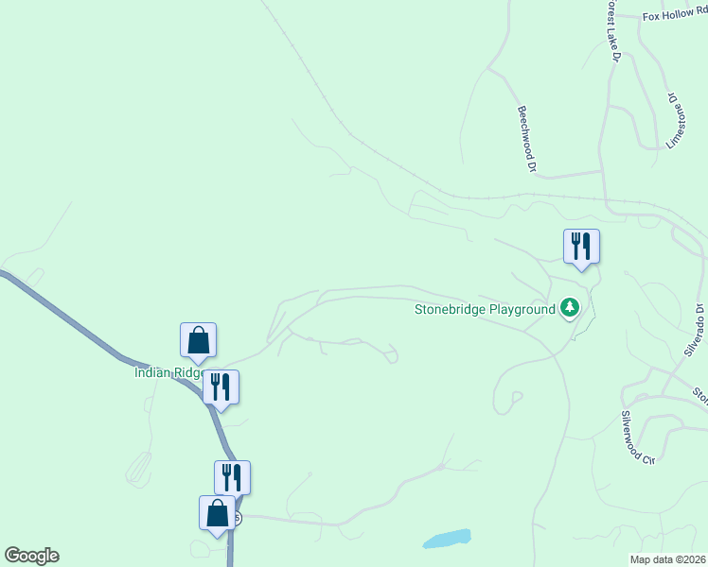The image size is (708, 567).
Task: Open the lower restaurant marker on the highway
Action: [232, 481]
